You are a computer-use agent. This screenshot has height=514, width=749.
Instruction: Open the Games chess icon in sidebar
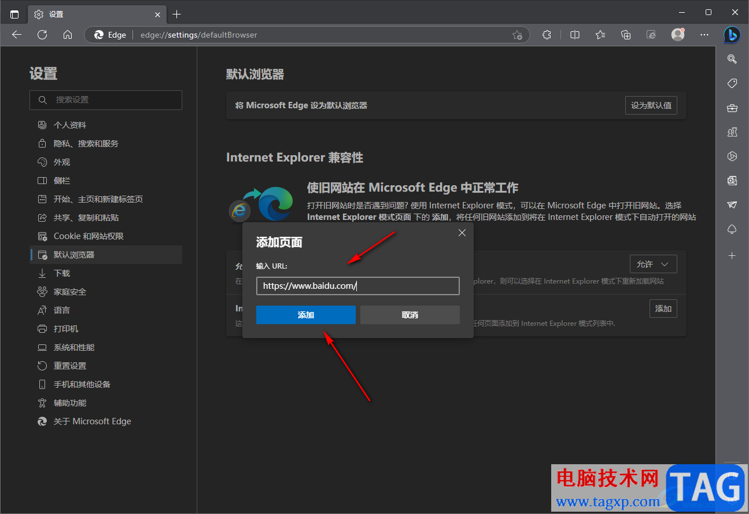(732, 132)
